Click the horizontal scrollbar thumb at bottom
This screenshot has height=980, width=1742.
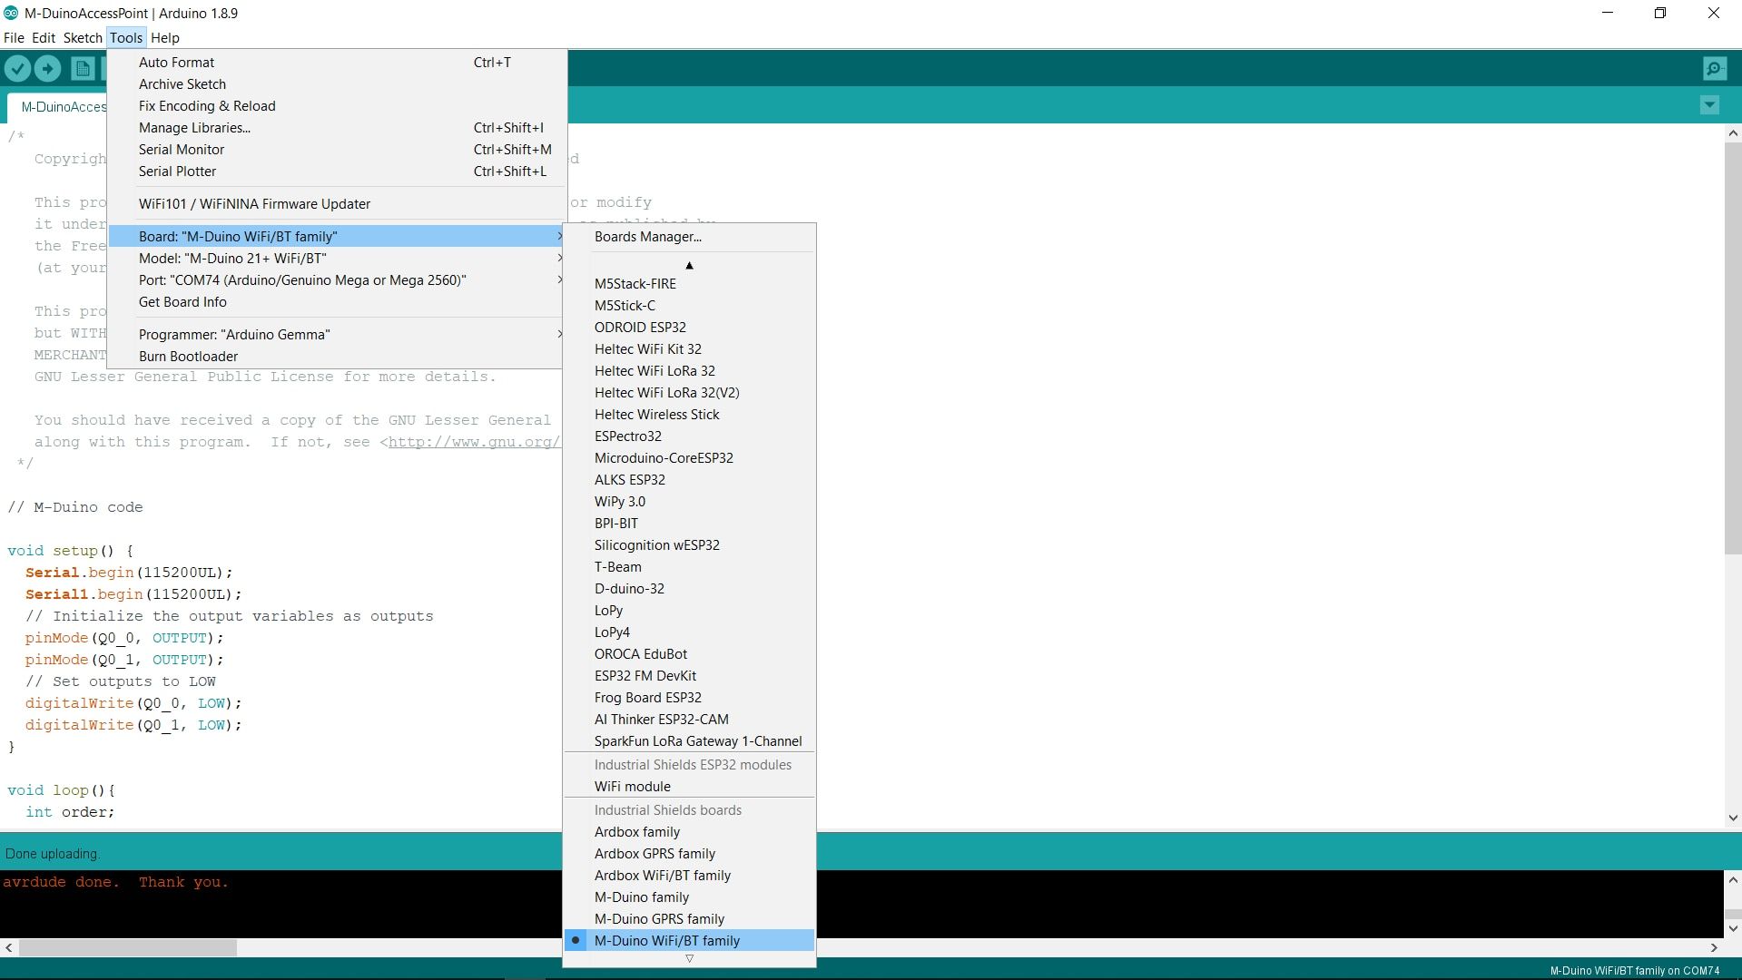128,947
